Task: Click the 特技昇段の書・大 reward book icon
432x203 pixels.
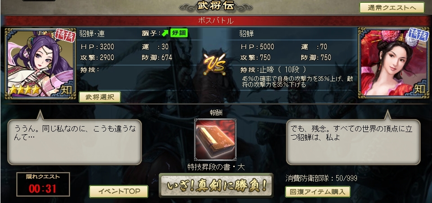Action: point(215,140)
